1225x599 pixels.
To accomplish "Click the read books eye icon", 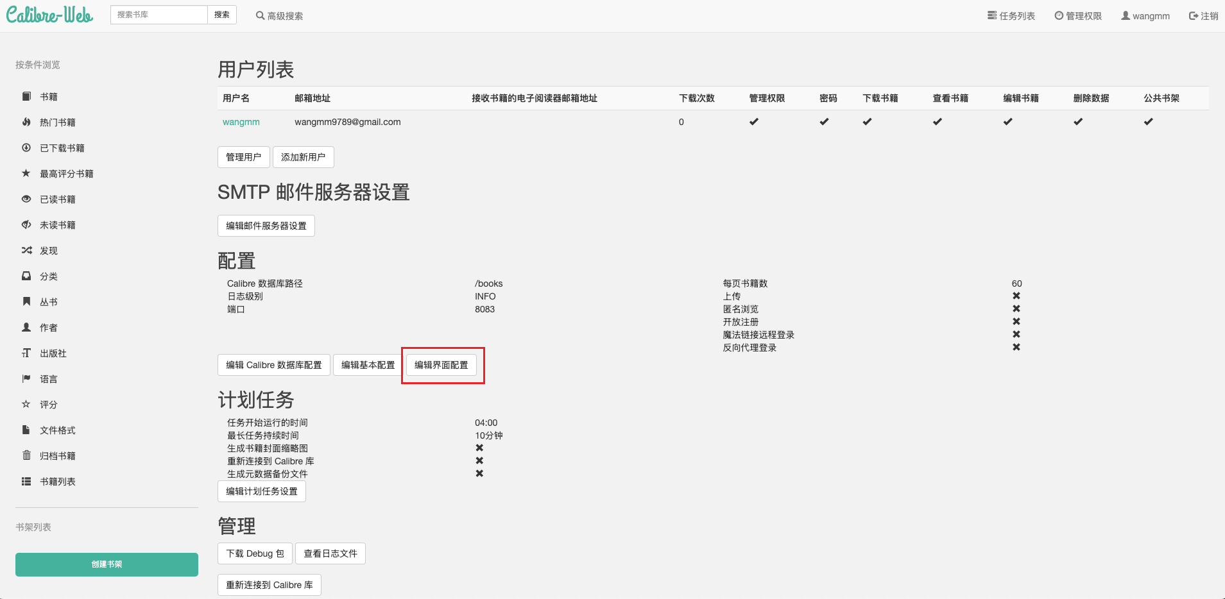I will pos(26,199).
